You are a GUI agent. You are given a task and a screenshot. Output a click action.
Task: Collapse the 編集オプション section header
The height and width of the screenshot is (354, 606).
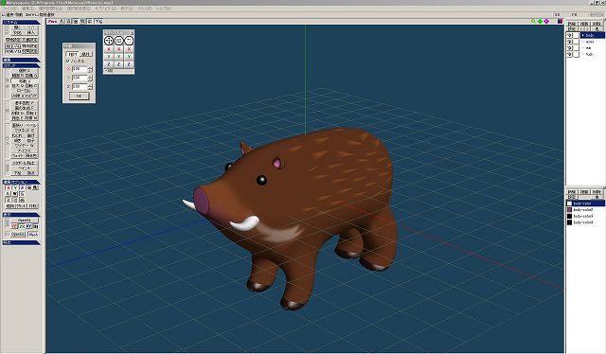(x=21, y=182)
